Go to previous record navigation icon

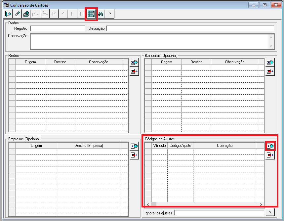pyautogui.click(x=63, y=14)
